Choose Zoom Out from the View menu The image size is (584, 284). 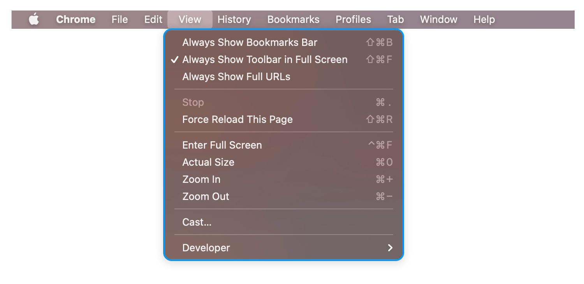click(283, 196)
